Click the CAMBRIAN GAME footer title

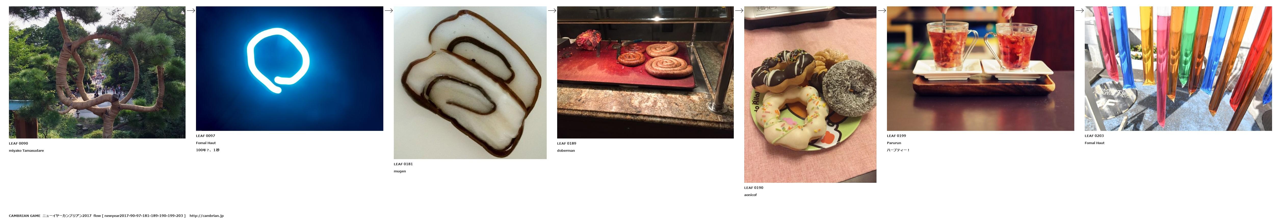(24, 216)
